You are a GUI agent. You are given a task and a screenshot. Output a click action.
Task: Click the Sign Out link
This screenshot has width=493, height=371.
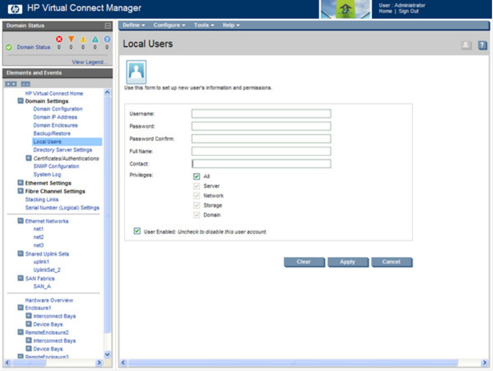point(409,11)
